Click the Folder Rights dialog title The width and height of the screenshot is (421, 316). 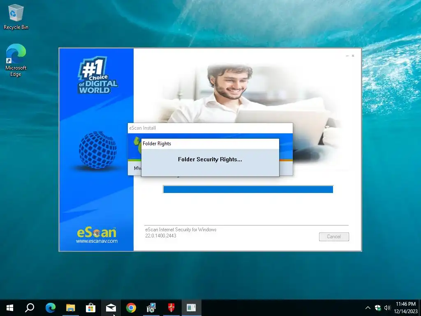coord(157,144)
